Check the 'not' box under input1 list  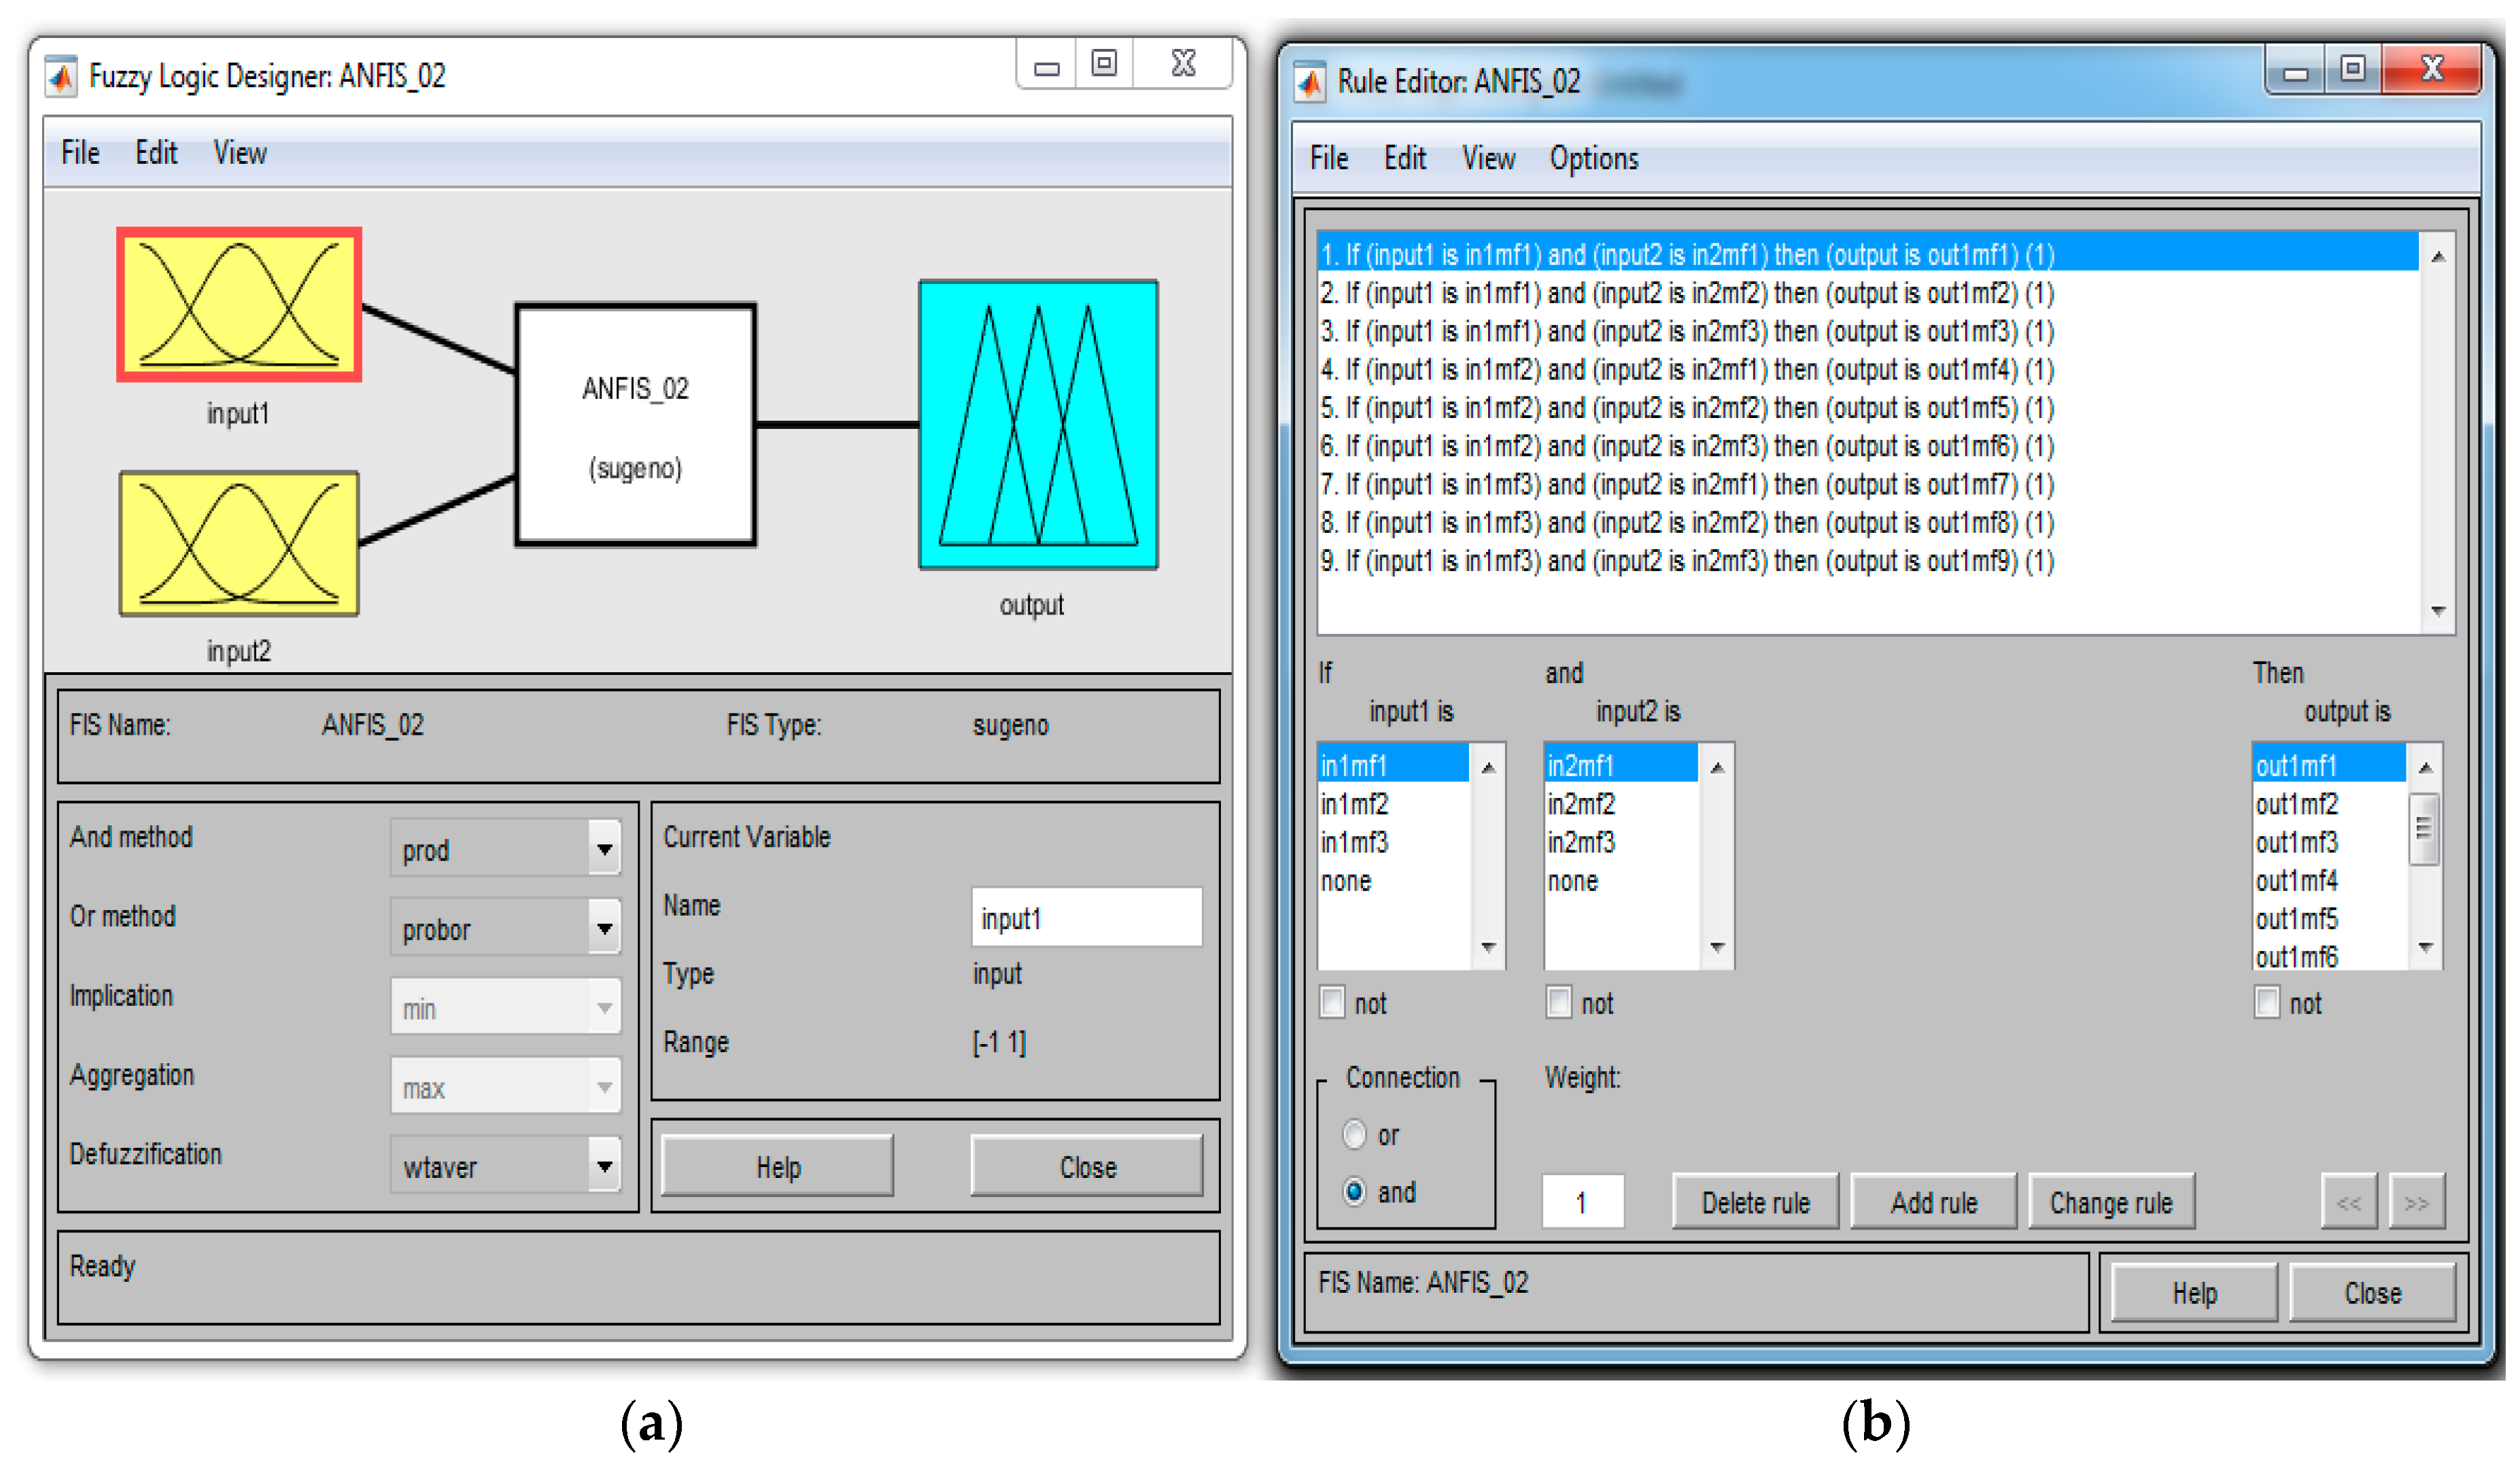coord(1332,1002)
